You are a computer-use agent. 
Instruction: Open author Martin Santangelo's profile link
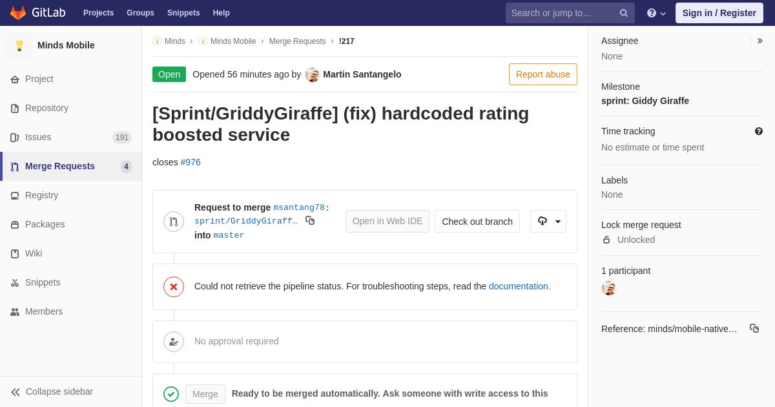362,74
